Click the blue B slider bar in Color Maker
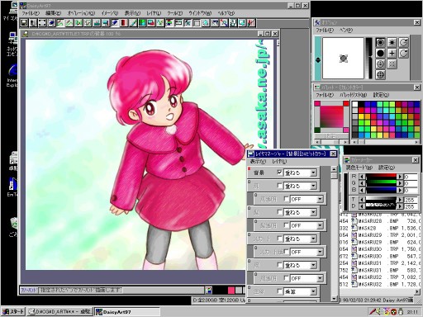423x317 pixels. [381, 190]
